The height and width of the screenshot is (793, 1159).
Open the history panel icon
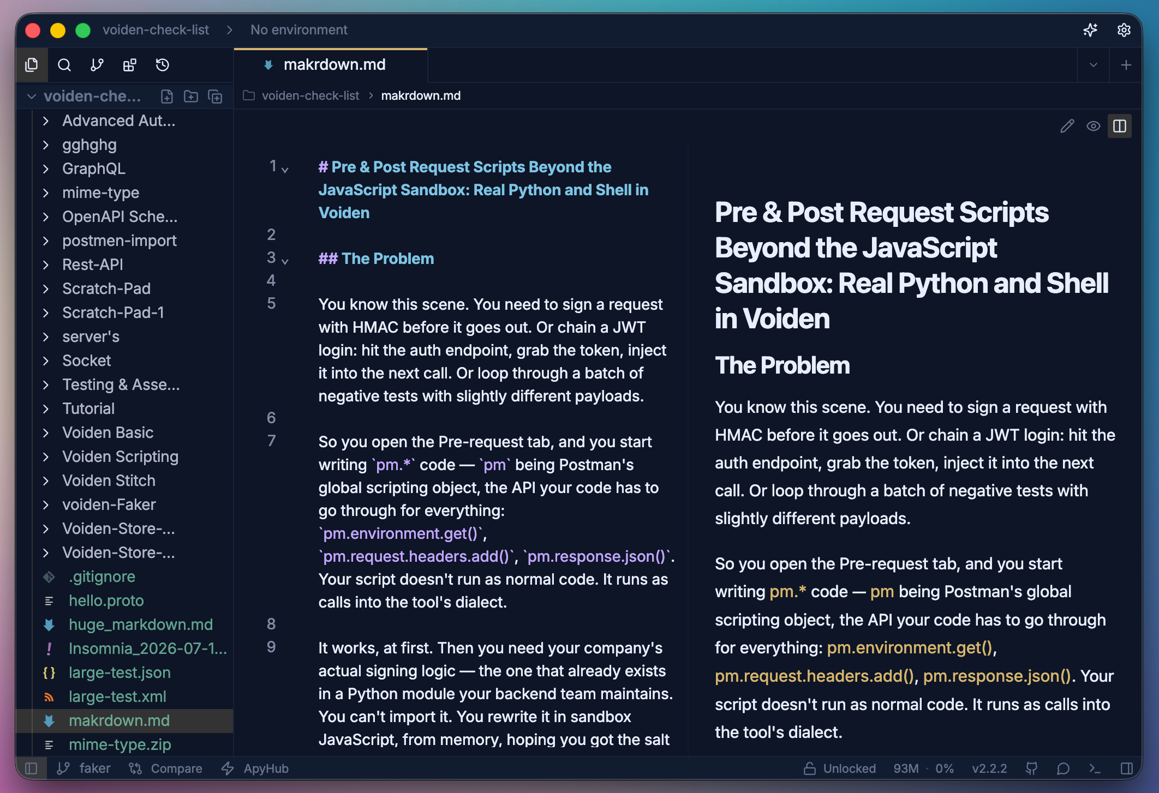click(x=163, y=65)
